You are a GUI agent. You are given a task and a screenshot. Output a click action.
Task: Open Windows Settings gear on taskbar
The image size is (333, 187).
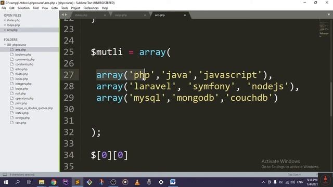[x=161, y=182]
